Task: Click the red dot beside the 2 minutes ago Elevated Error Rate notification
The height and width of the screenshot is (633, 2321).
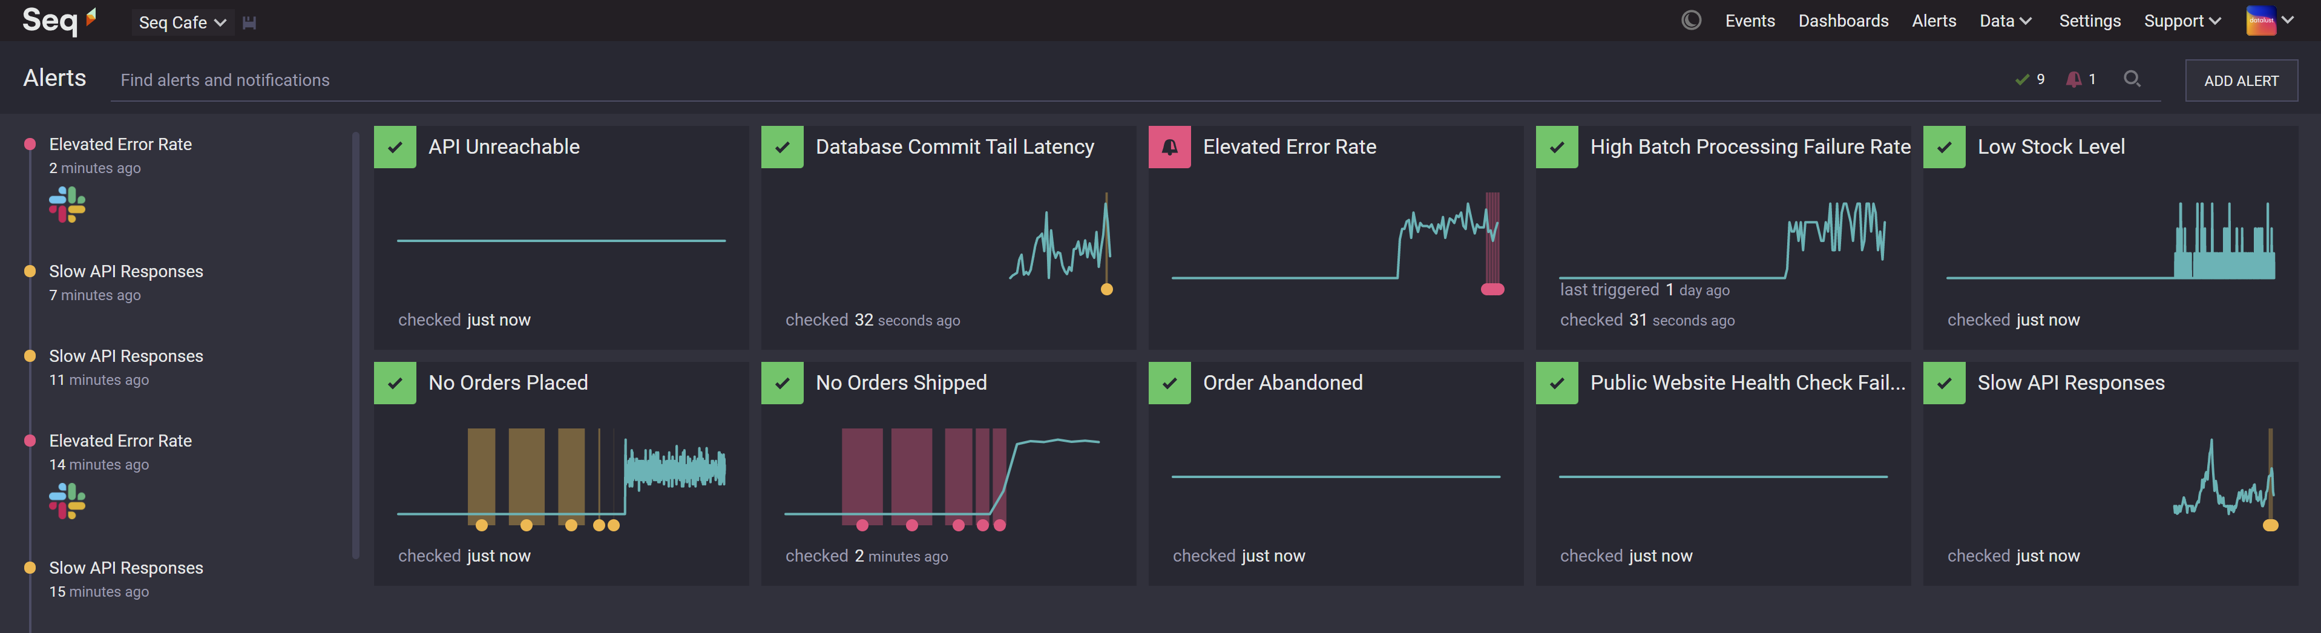Action: click(x=30, y=144)
